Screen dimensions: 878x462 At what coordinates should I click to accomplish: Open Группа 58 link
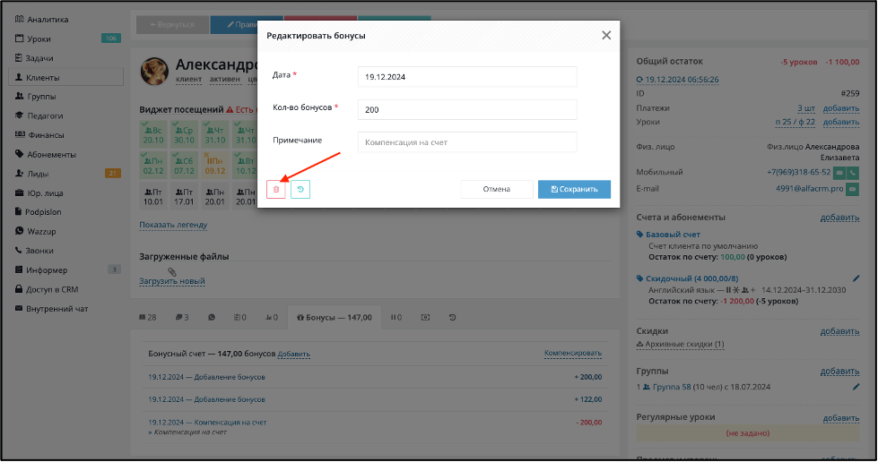click(672, 387)
